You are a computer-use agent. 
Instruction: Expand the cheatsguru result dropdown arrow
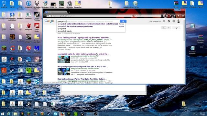point(111,40)
